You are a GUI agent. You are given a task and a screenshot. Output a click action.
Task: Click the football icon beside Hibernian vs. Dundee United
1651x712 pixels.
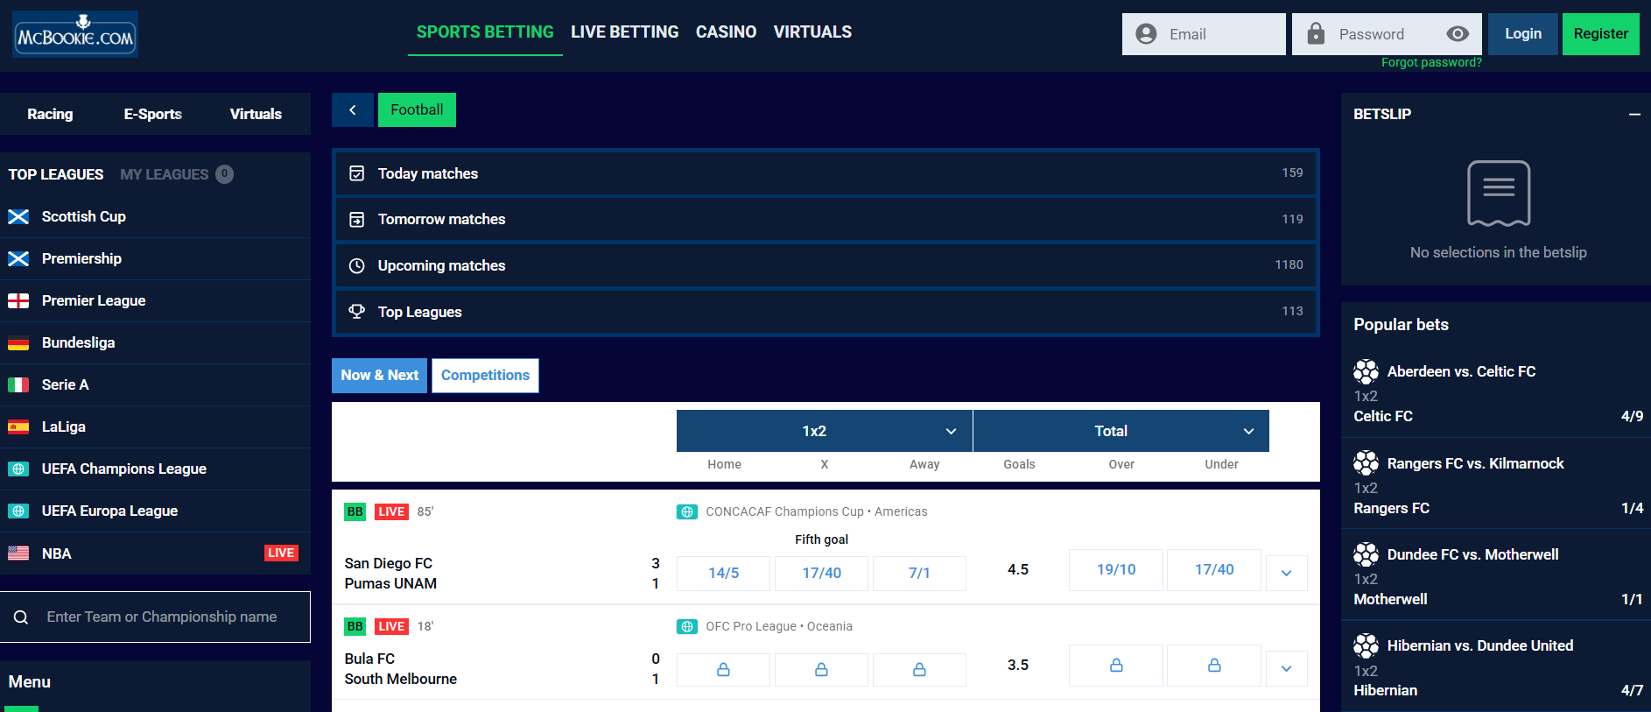coord(1366,646)
